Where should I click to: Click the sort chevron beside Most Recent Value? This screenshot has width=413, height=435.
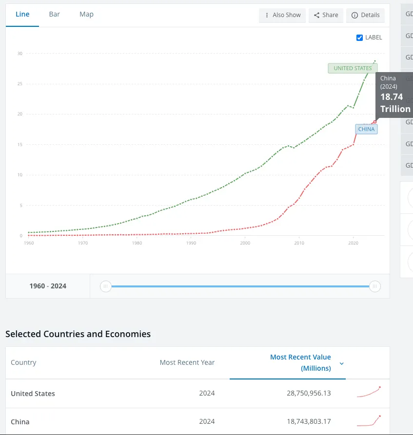tap(341, 363)
